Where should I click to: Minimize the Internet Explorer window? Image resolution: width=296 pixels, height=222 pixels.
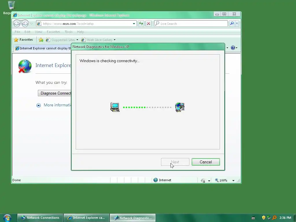(x=217, y=14)
